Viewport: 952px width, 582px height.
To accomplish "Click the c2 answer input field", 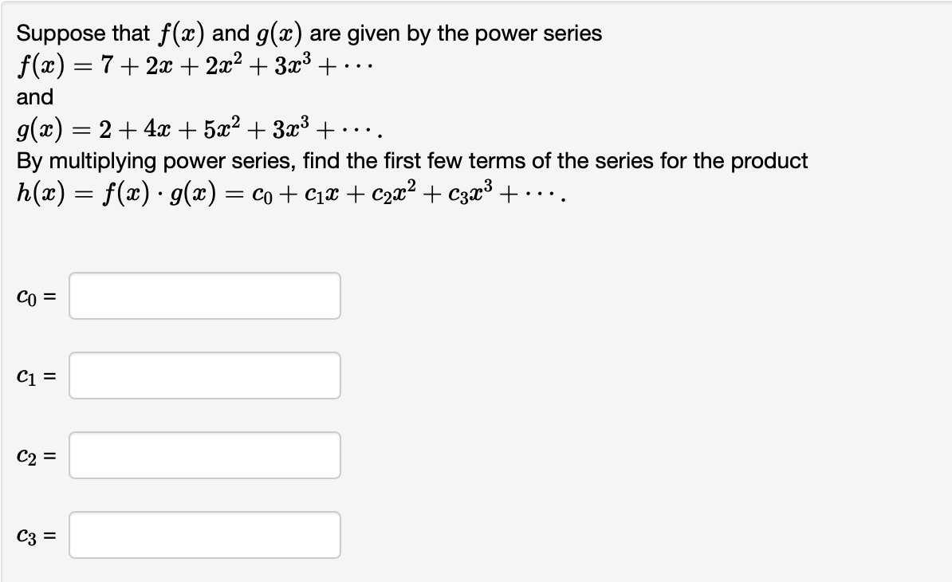I will pyautogui.click(x=204, y=454).
